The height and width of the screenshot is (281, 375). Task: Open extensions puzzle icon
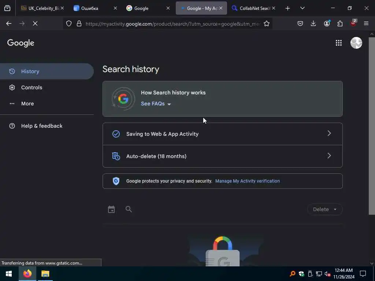[340, 23]
